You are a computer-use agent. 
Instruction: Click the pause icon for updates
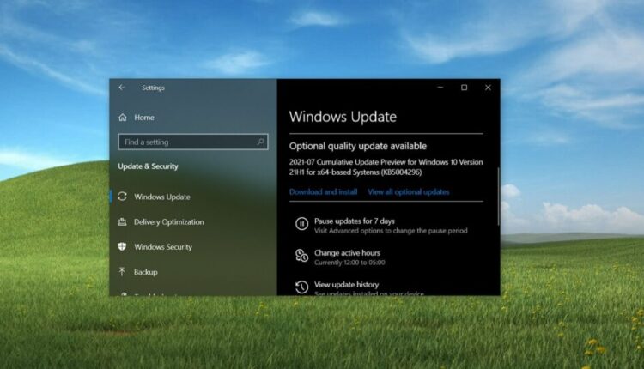[301, 224]
